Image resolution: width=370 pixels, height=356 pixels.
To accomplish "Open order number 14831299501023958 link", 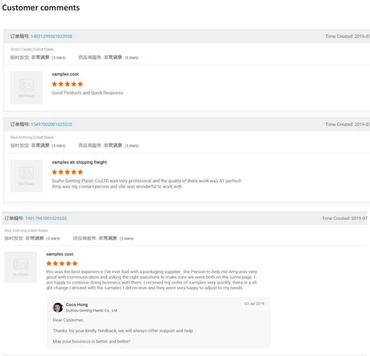I will tap(51, 36).
